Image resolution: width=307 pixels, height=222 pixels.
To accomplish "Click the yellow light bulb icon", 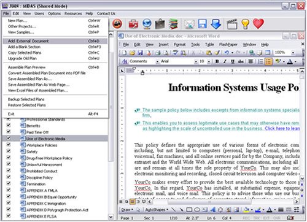I will [x=245, y=24].
